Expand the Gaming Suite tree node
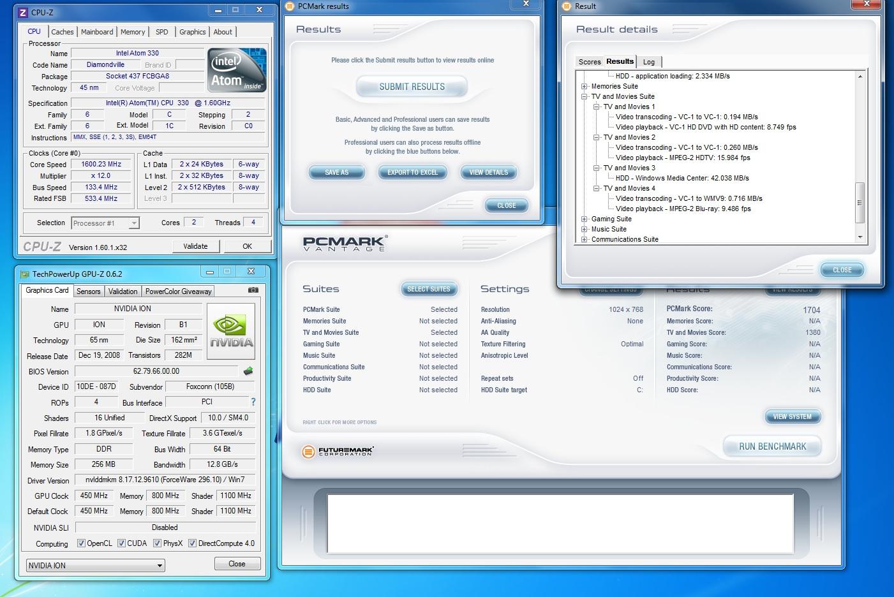The width and height of the screenshot is (894, 597). point(584,219)
